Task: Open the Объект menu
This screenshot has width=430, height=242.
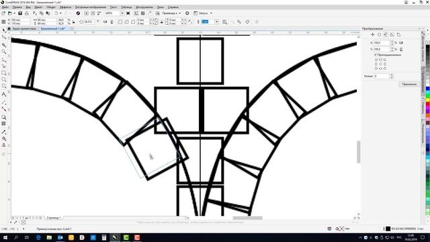Action: [x=51, y=7]
